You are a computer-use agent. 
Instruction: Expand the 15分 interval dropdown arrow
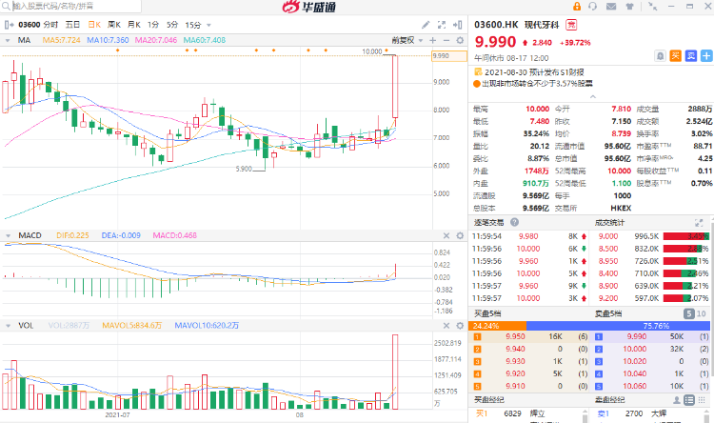[x=208, y=23]
